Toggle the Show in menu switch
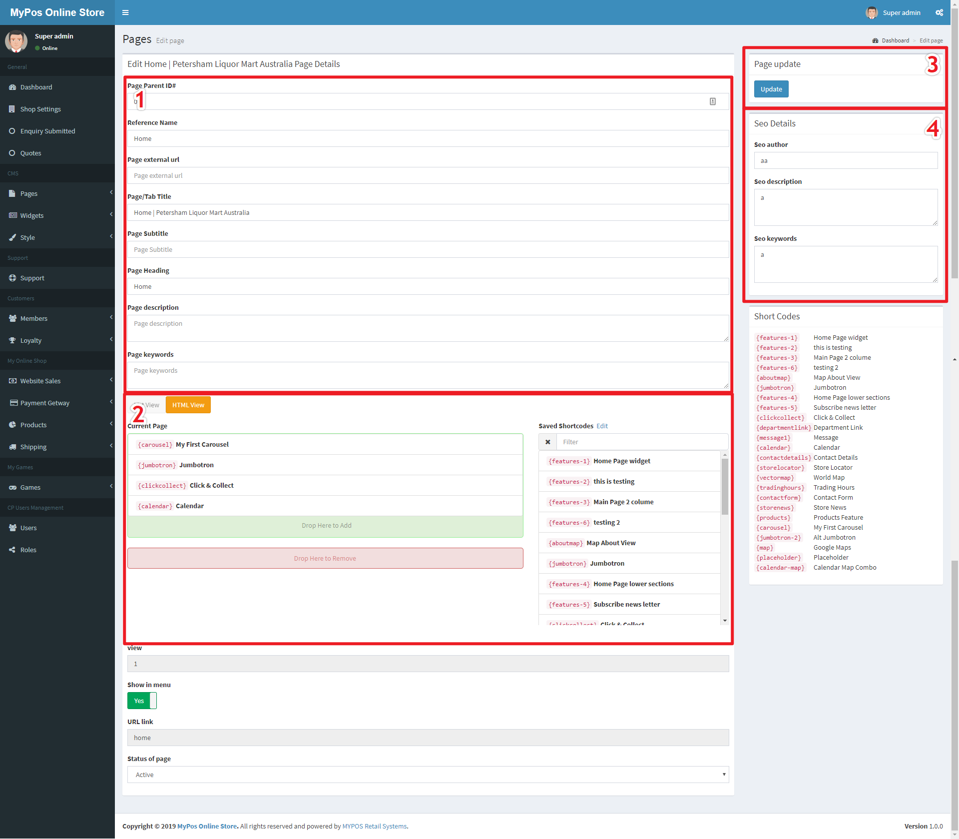 click(x=142, y=701)
